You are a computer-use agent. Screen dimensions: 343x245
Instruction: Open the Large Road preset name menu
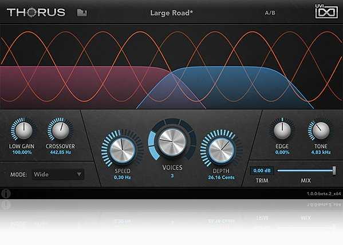[172, 13]
